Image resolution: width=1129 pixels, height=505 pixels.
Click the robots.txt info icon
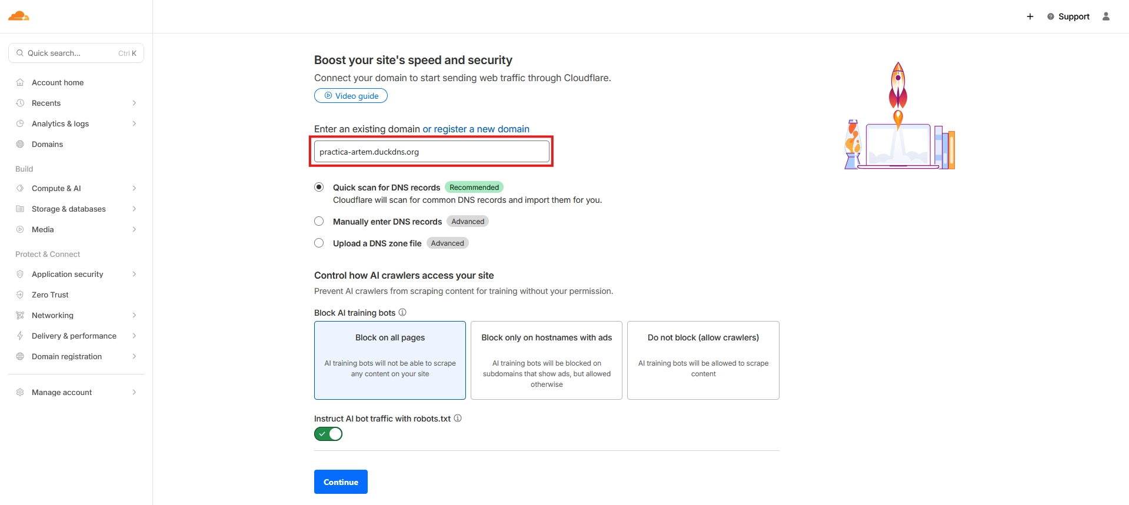[x=458, y=418]
